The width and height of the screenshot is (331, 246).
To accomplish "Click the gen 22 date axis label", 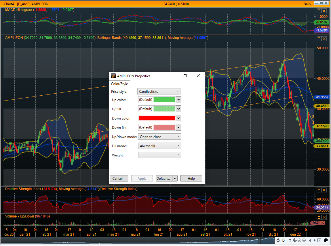I will [295, 234].
